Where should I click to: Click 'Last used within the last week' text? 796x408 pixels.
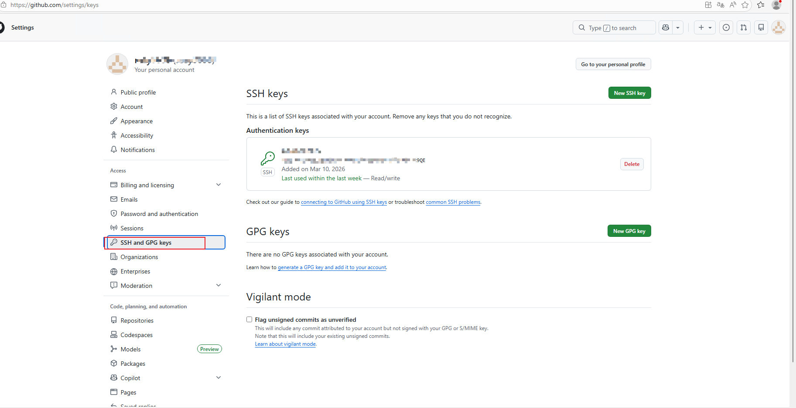click(x=321, y=178)
